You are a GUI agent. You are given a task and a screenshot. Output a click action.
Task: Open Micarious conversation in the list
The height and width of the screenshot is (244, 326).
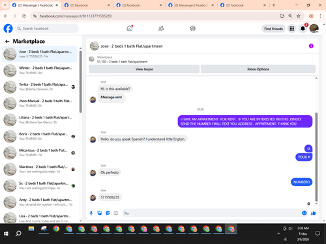tap(39, 153)
